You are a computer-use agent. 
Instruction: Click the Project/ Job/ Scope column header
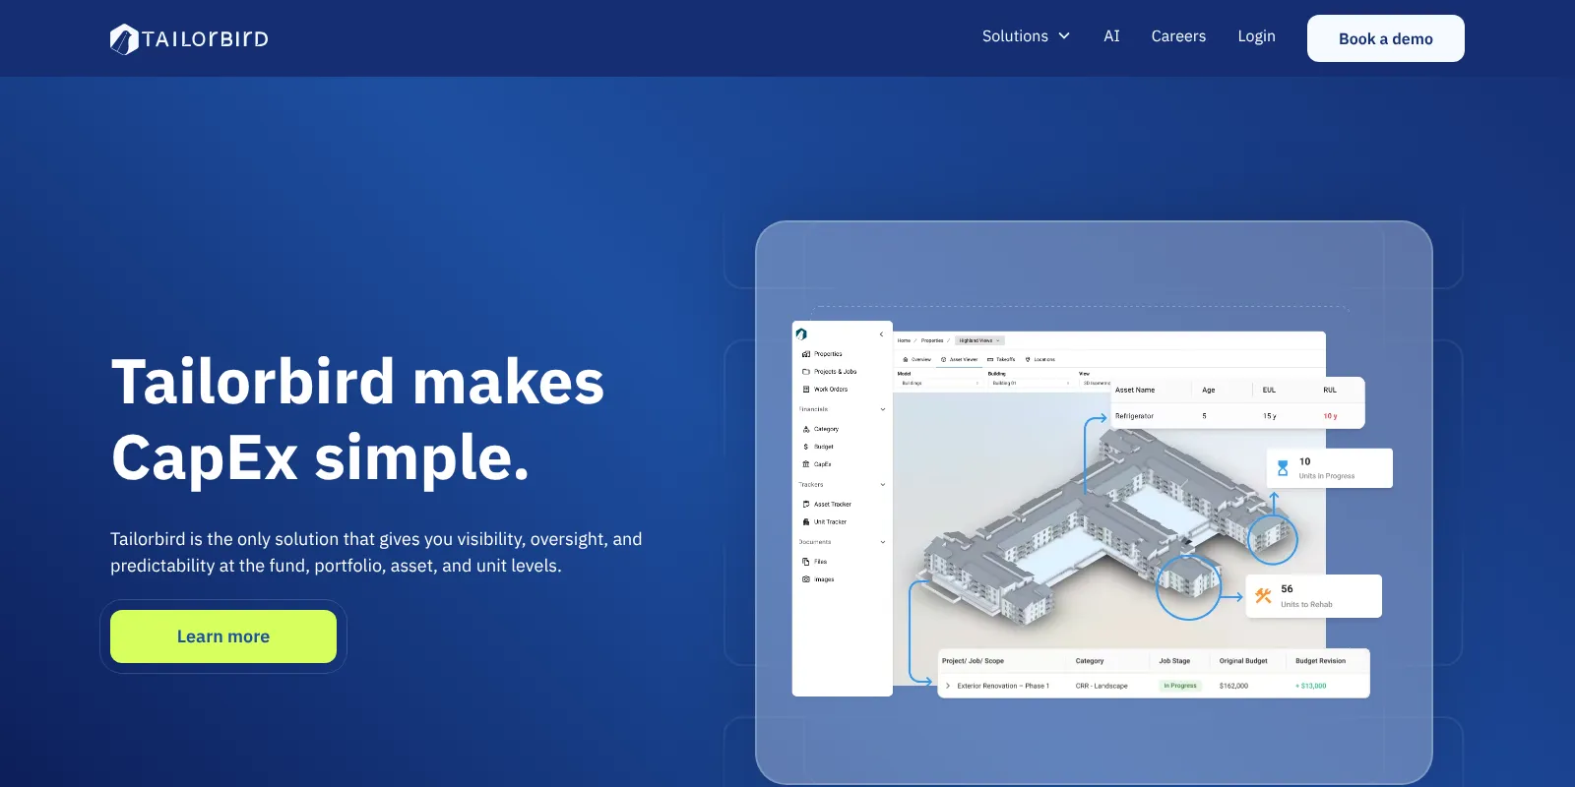[973, 661]
